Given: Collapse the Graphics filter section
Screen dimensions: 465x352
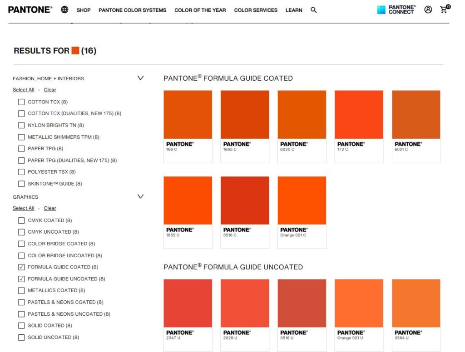Looking at the screenshot, I should (x=140, y=196).
